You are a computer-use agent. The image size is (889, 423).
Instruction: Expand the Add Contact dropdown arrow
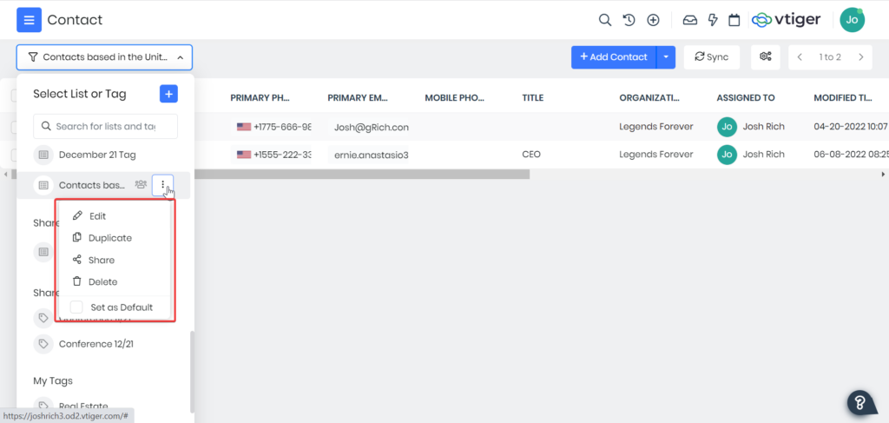pyautogui.click(x=666, y=57)
